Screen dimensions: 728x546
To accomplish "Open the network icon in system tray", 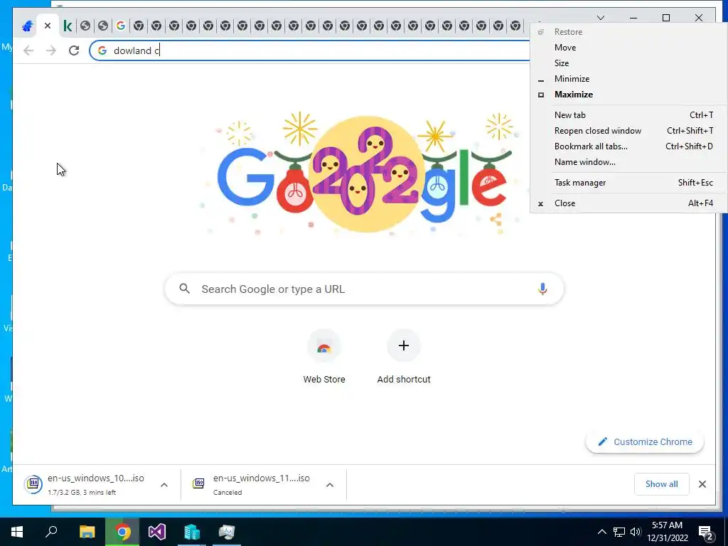I will 619,532.
